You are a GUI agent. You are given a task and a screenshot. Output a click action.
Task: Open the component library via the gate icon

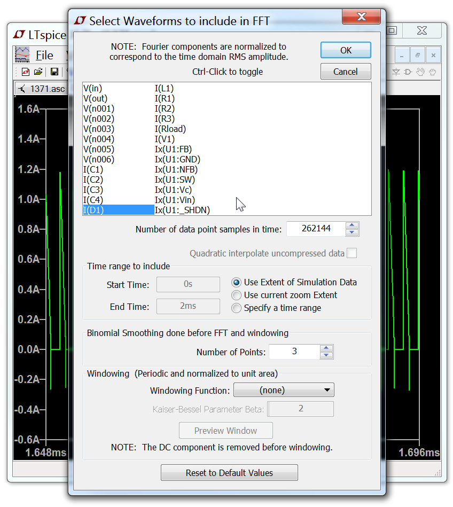coord(408,72)
